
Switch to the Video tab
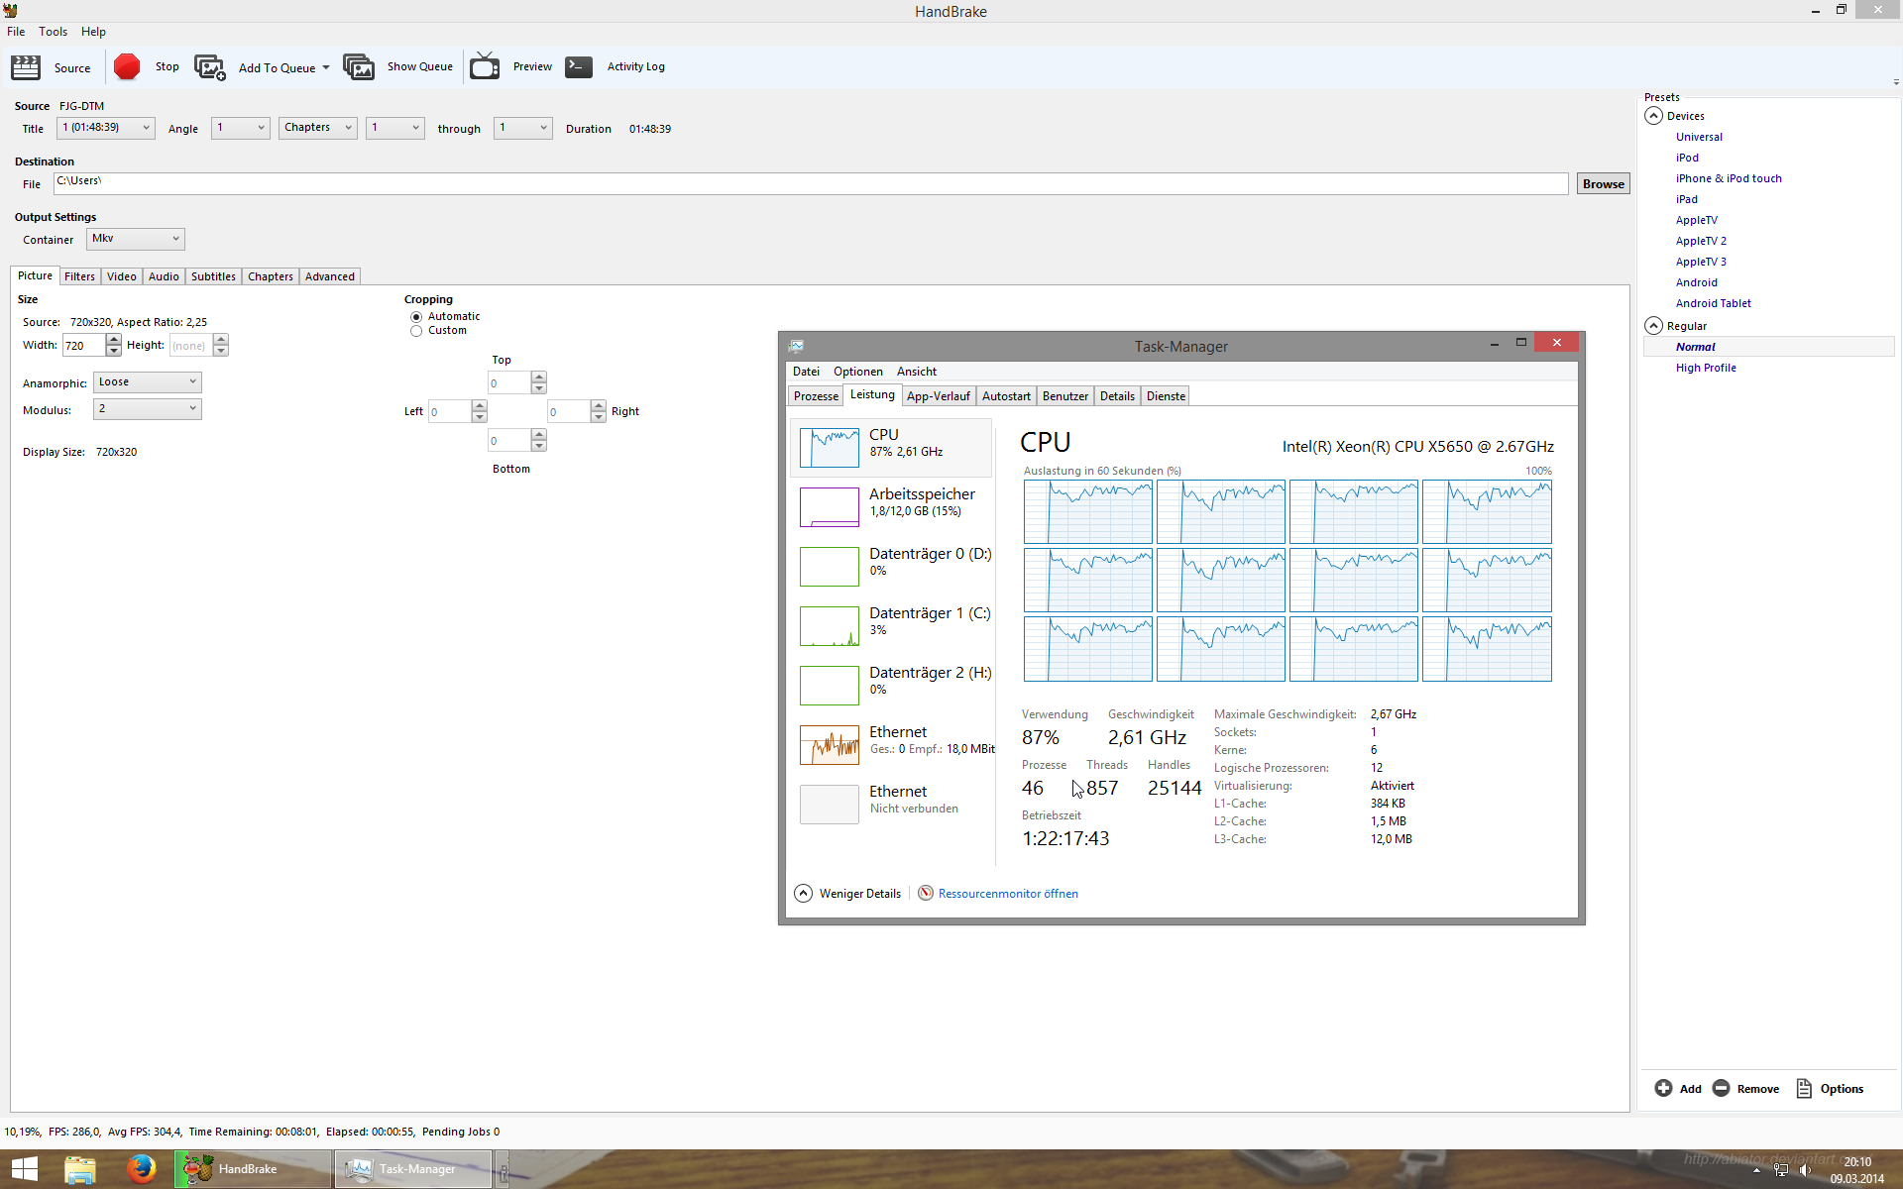coord(121,276)
